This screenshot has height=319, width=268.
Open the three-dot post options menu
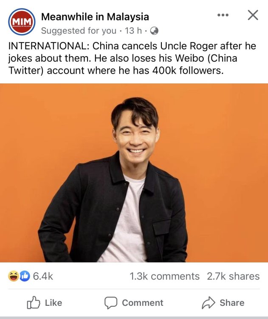tap(223, 15)
